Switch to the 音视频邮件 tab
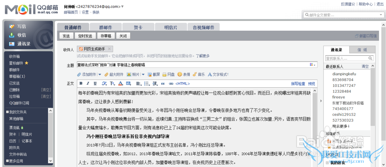 [x=203, y=27]
